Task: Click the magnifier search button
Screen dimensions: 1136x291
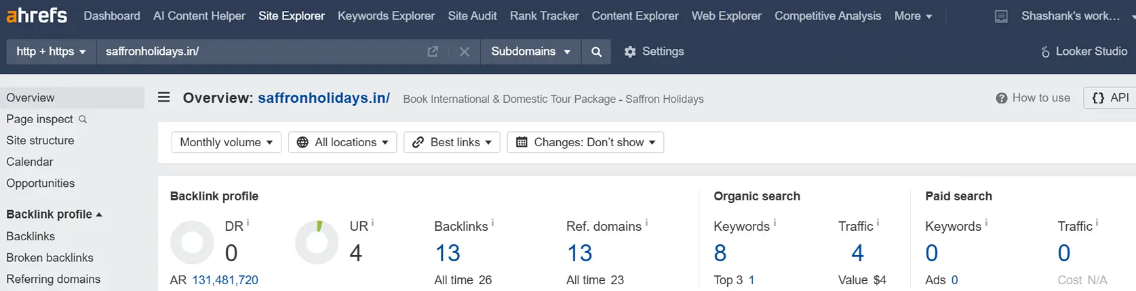Action: pyautogui.click(x=596, y=51)
